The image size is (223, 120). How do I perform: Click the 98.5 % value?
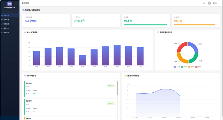point(128,21)
